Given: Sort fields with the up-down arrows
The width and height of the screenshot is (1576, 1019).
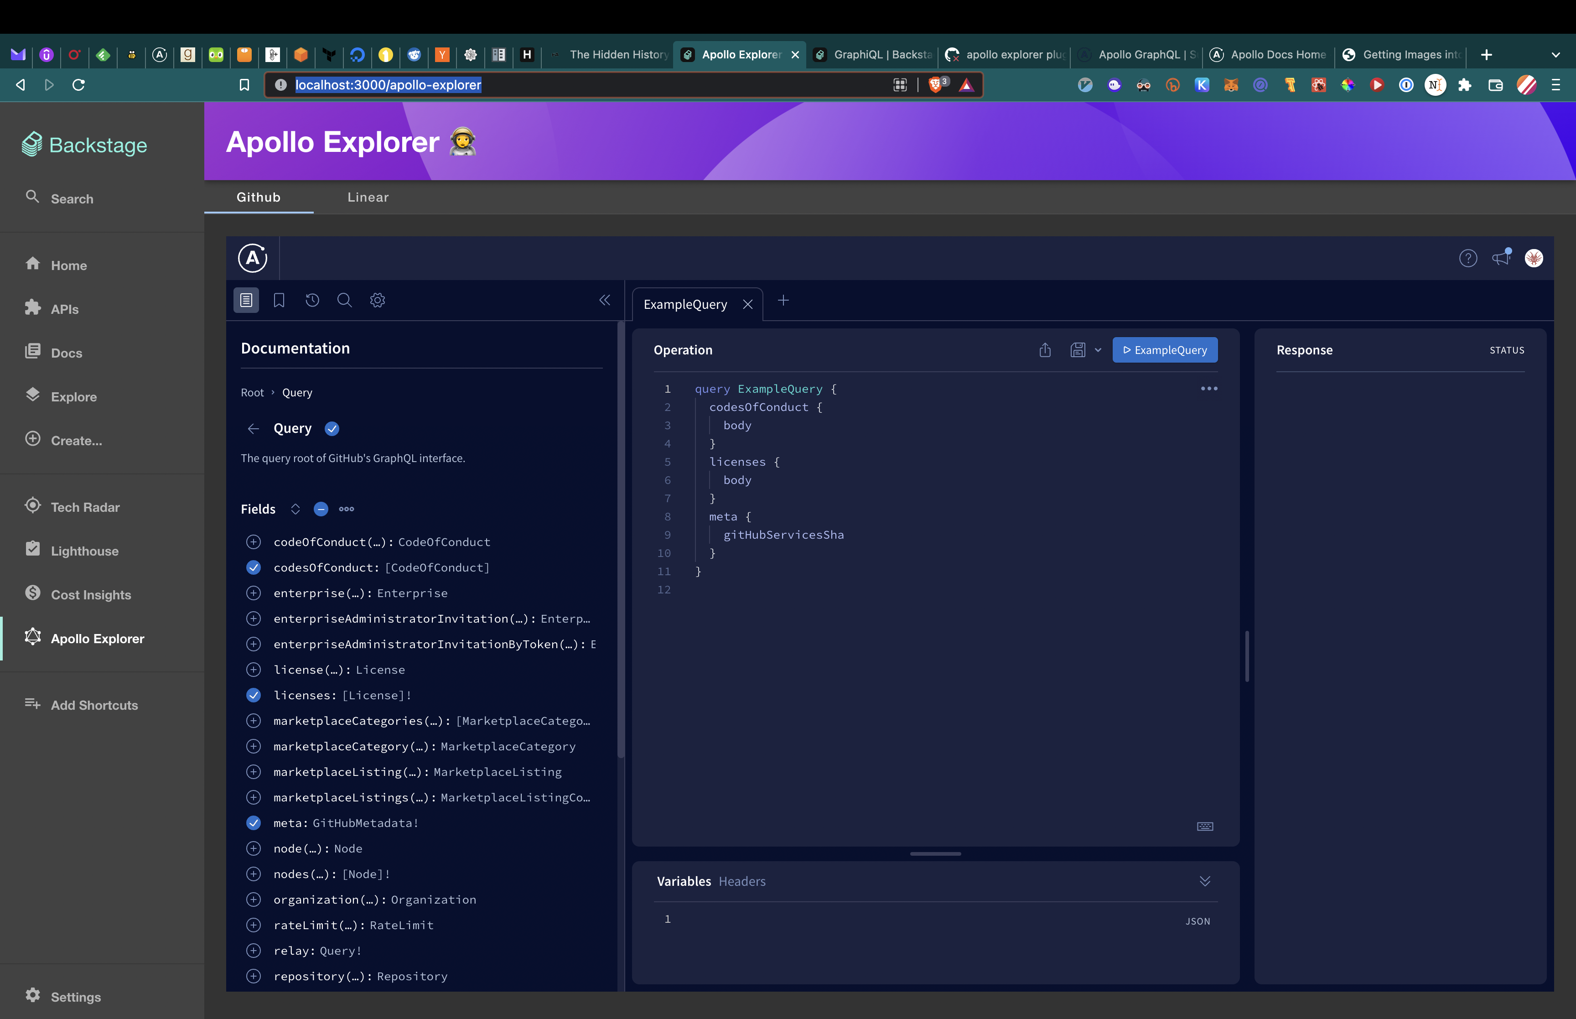Looking at the screenshot, I should coord(295,509).
